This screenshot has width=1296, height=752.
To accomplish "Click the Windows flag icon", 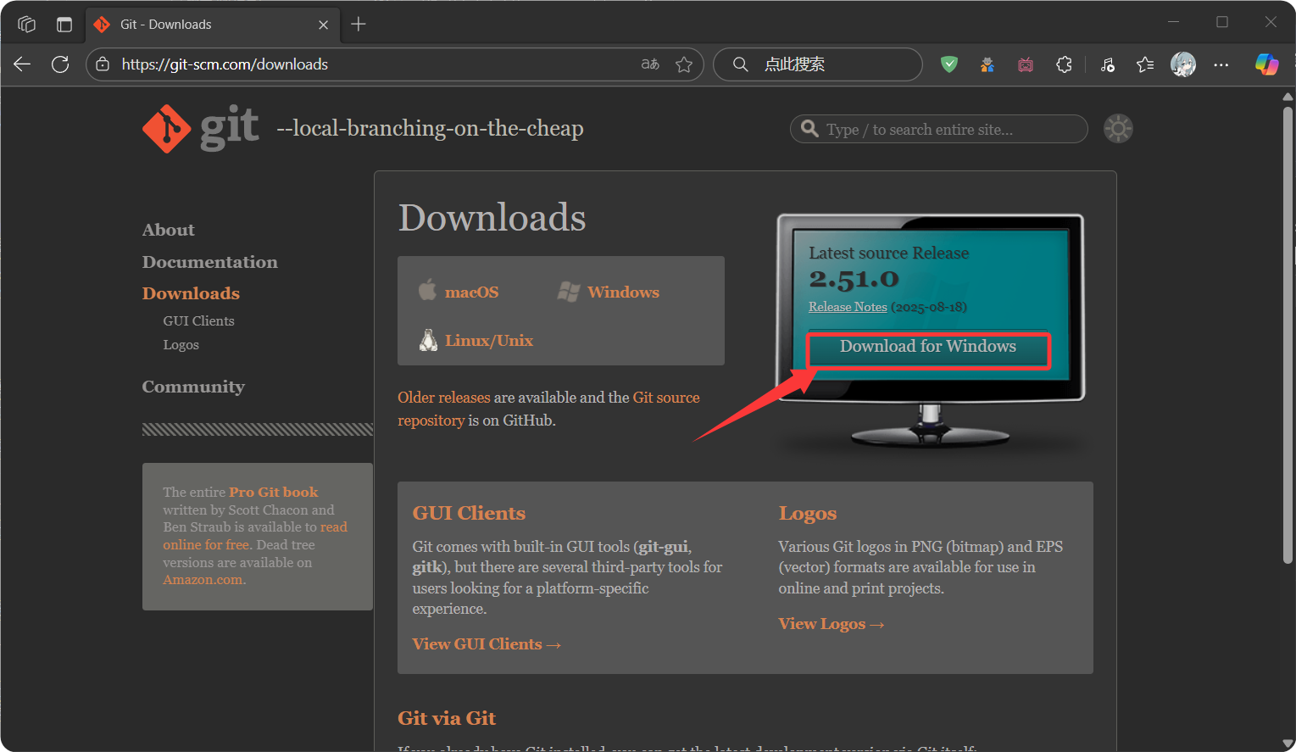I will click(569, 292).
